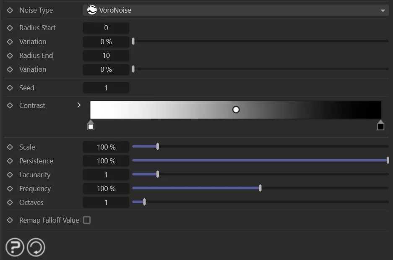Click the keyframe diamond beside Octaves
393x260 pixels.
[x=10, y=202]
